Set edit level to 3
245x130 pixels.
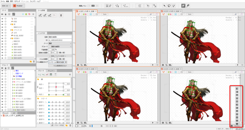tap(97, 6)
